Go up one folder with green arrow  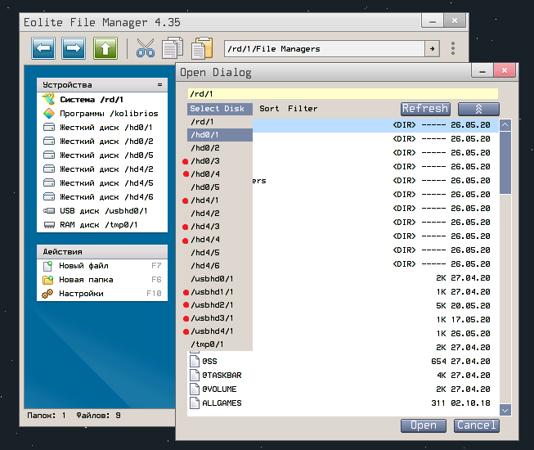105,48
